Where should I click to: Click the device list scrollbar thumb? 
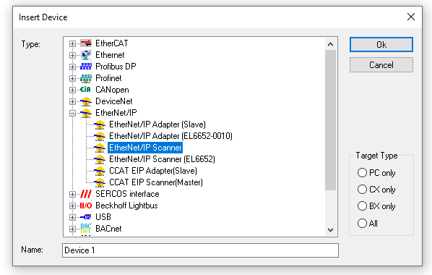point(331,120)
